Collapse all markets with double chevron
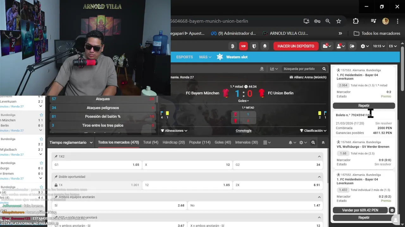The width and height of the screenshot is (405, 227). click(x=323, y=143)
